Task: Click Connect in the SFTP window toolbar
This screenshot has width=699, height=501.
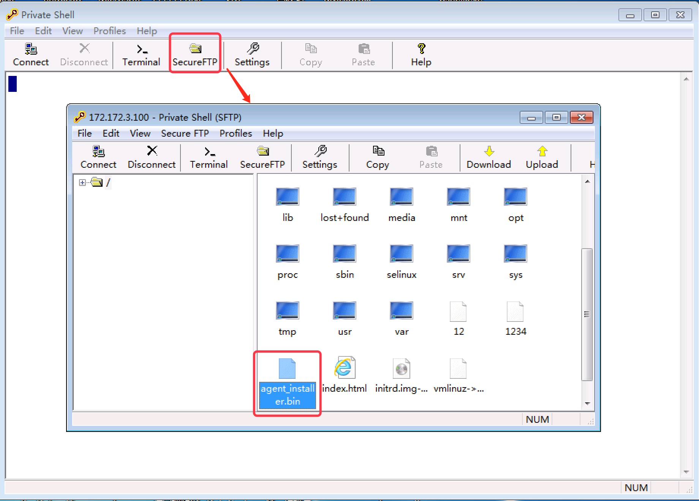Action: (98, 158)
